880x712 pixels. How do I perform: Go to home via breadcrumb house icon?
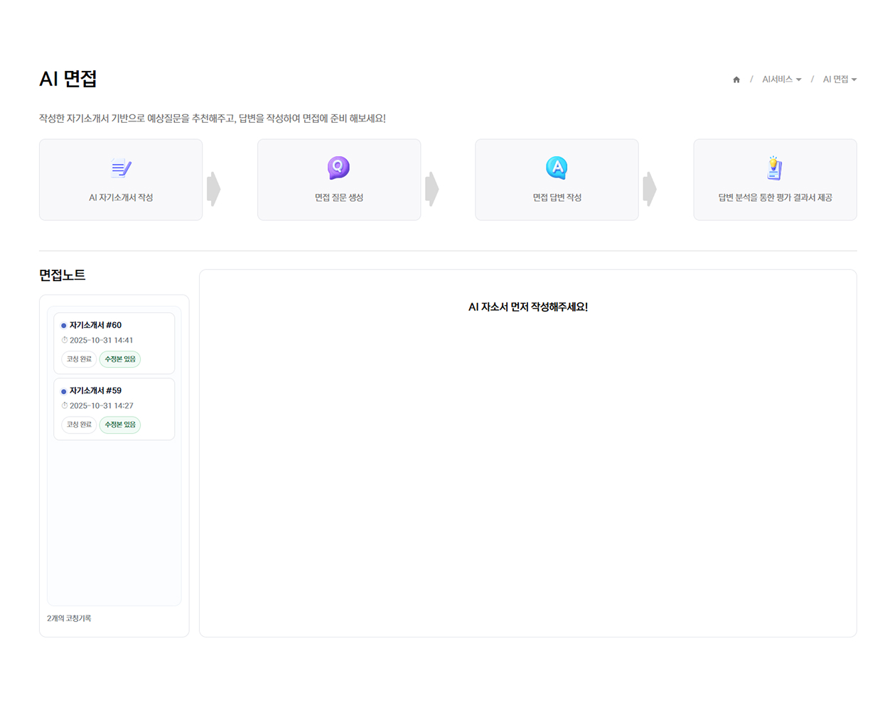point(736,80)
